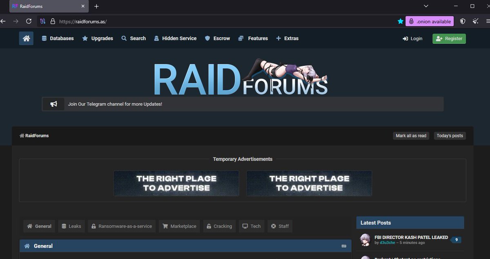This screenshot has width=490, height=259.
Task: Select the Staff category tab
Action: [280, 226]
